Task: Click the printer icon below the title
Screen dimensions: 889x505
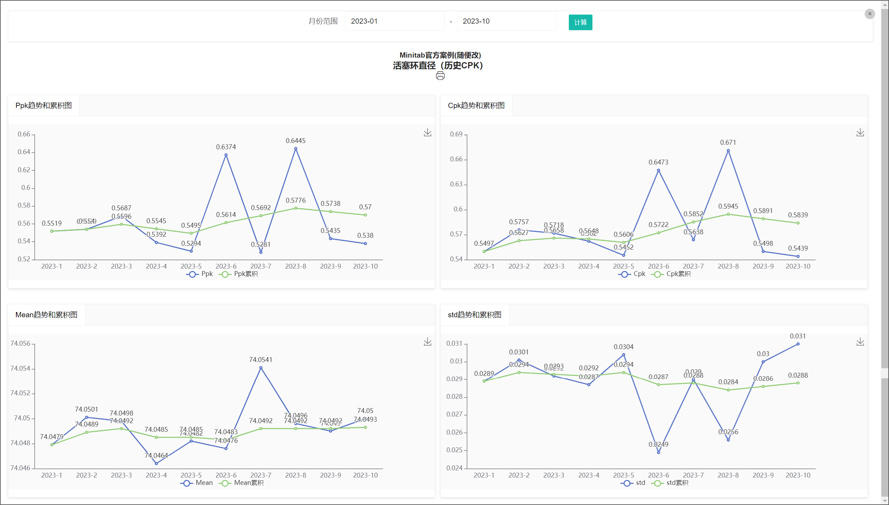Action: coord(440,76)
